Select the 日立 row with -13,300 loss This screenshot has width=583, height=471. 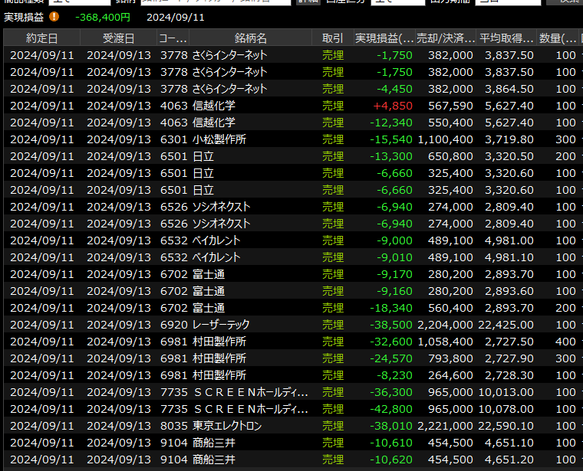tap(230, 156)
